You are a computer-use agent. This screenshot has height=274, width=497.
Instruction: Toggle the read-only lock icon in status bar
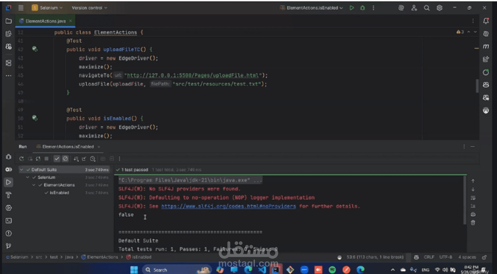coord(484,257)
